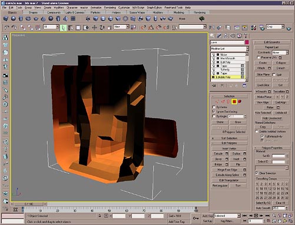Create a Cylinder primitive from Objects shelf

pos(21,19)
